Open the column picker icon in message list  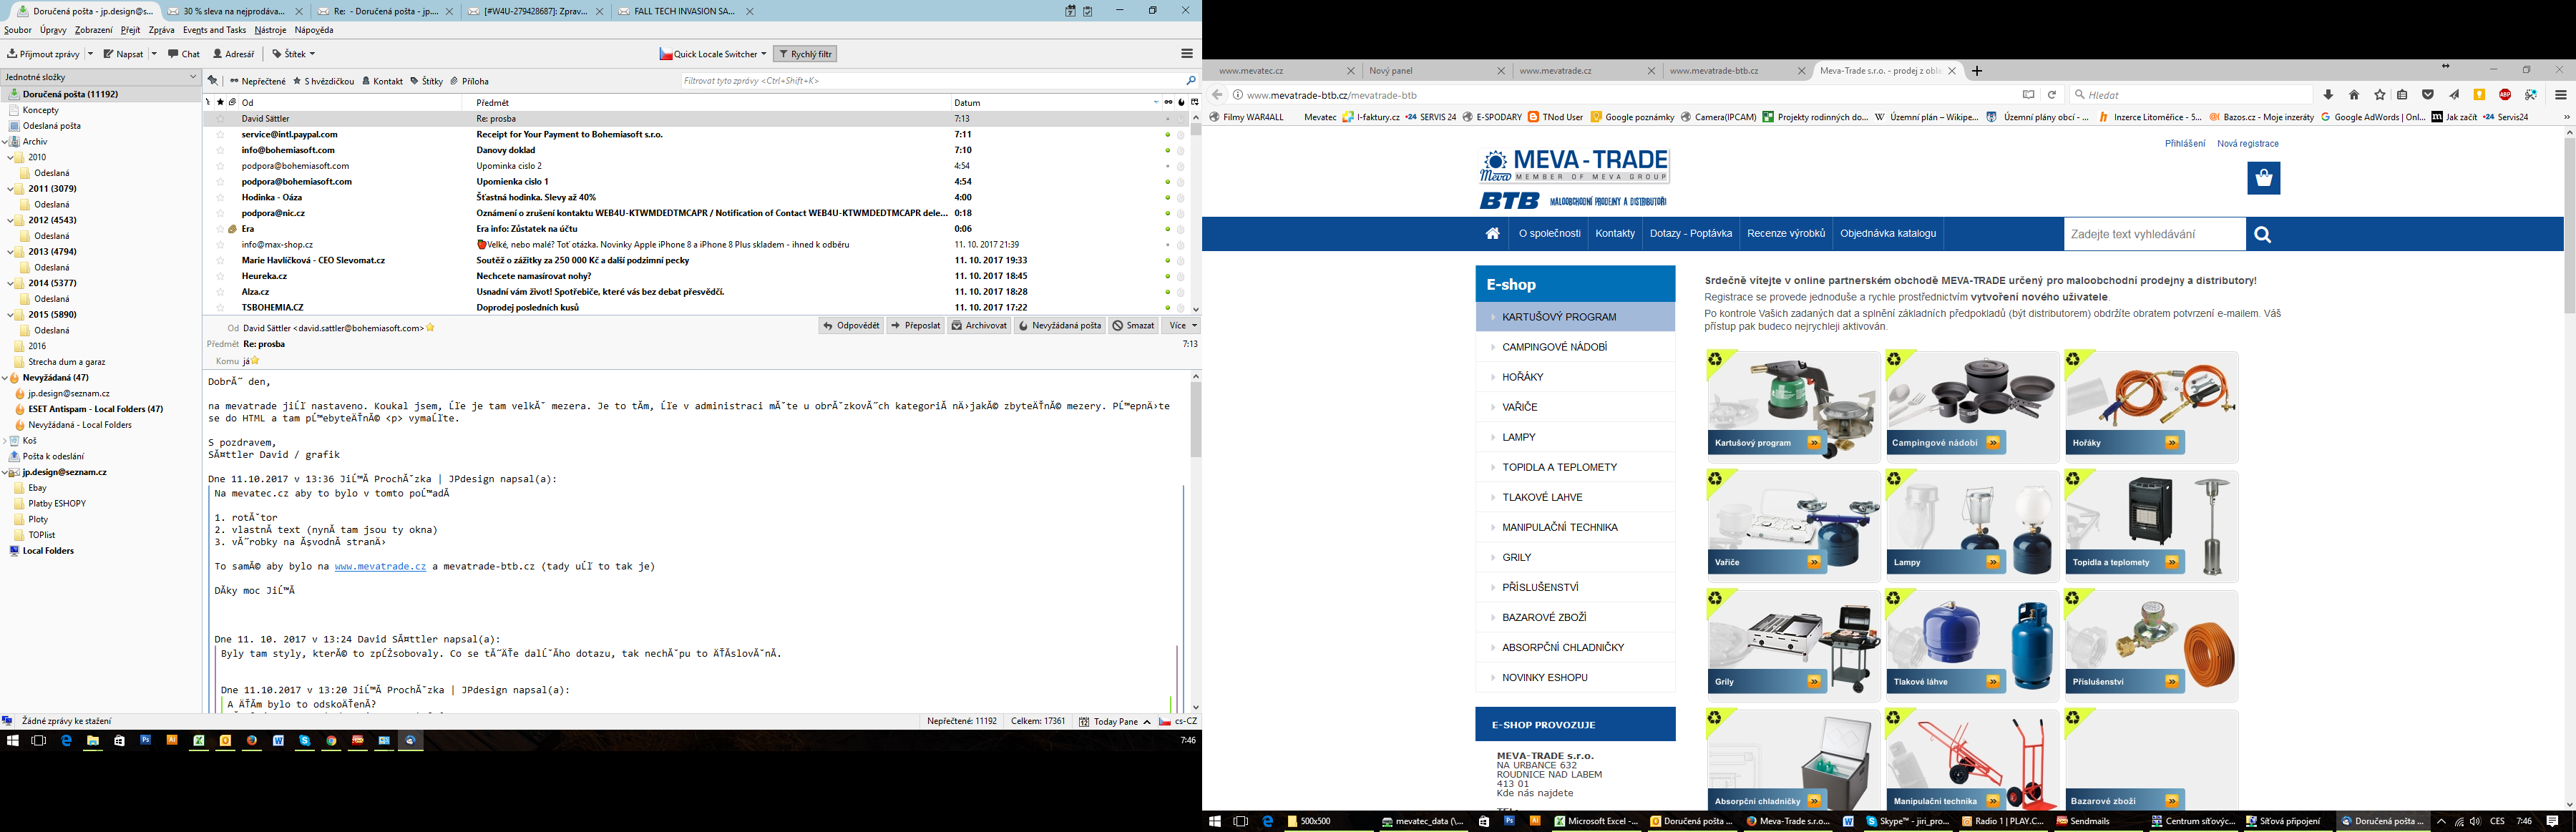pyautogui.click(x=1194, y=102)
